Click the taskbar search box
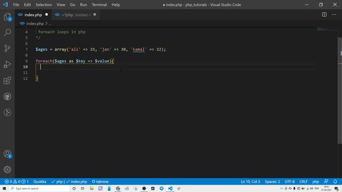342x192 pixels. click(x=39, y=188)
